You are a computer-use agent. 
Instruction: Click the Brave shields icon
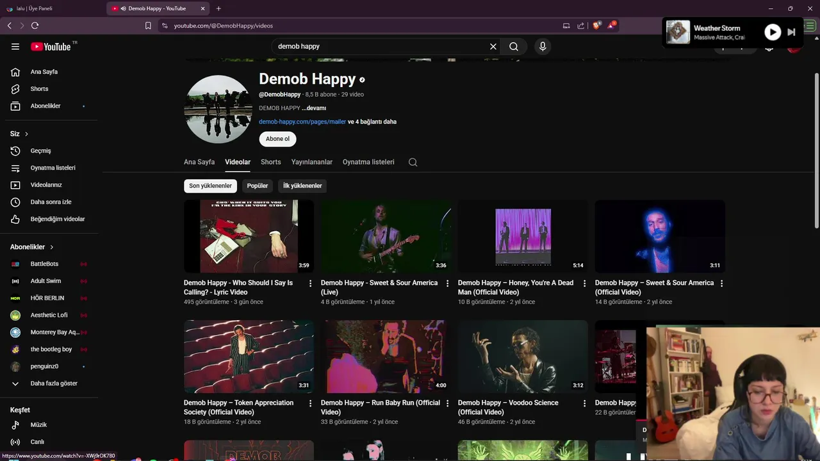pos(596,26)
